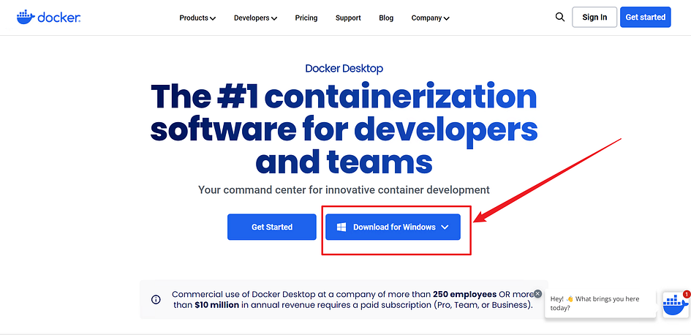Click the Sign In button
The image size is (691, 335).
coord(594,18)
